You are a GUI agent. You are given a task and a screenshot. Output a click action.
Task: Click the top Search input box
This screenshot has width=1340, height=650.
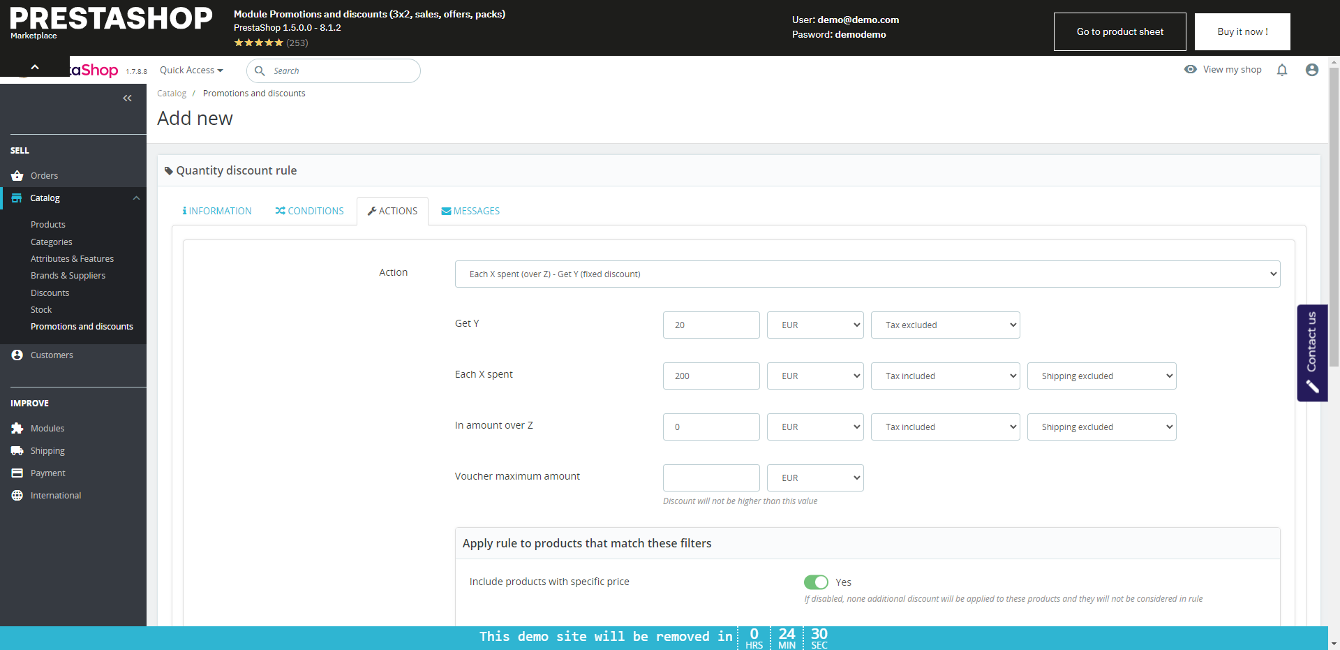point(334,71)
